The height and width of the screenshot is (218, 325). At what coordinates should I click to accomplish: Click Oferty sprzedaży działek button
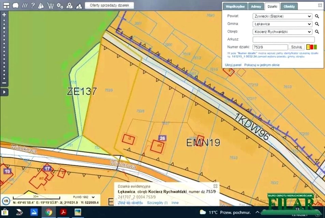pyautogui.click(x=109, y=5)
